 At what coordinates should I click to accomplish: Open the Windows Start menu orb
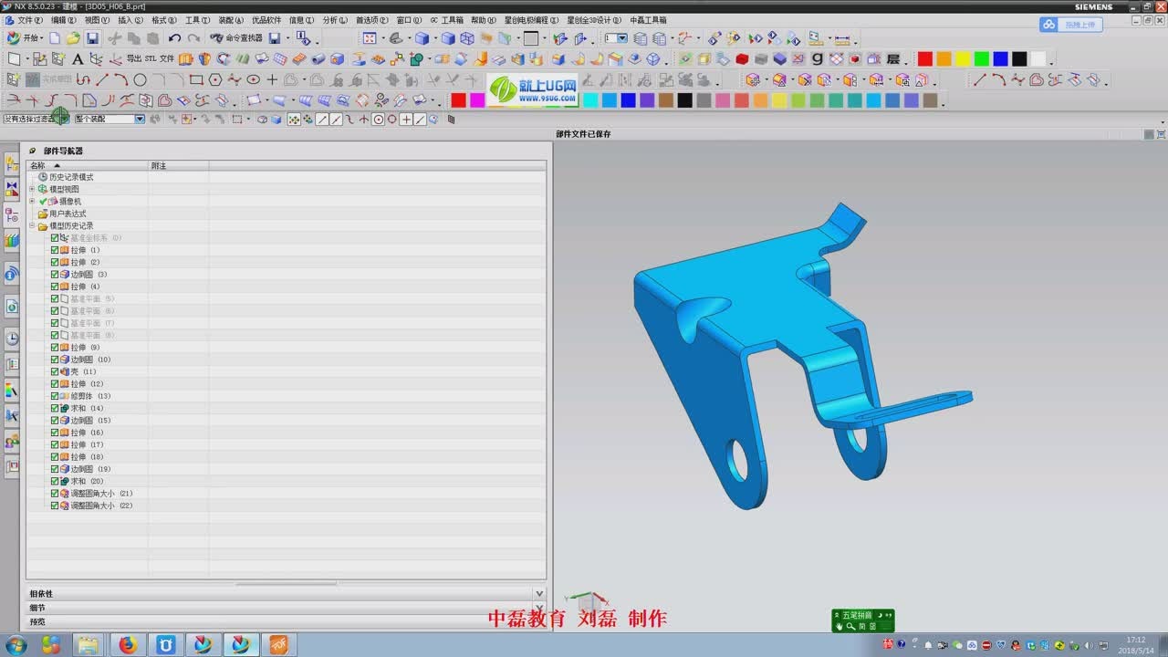tap(16, 645)
